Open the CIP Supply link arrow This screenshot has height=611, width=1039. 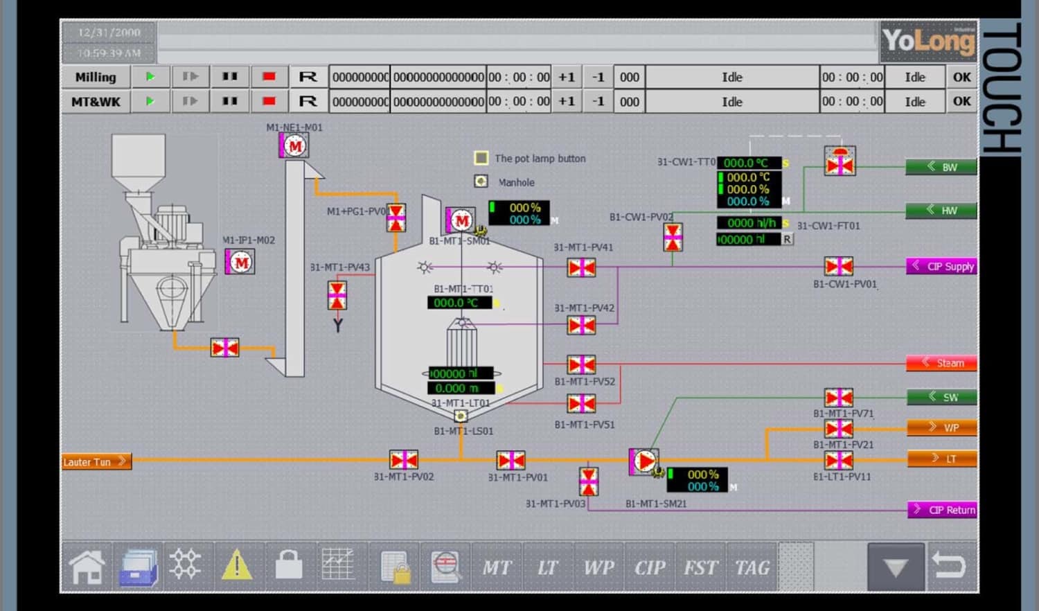point(942,266)
